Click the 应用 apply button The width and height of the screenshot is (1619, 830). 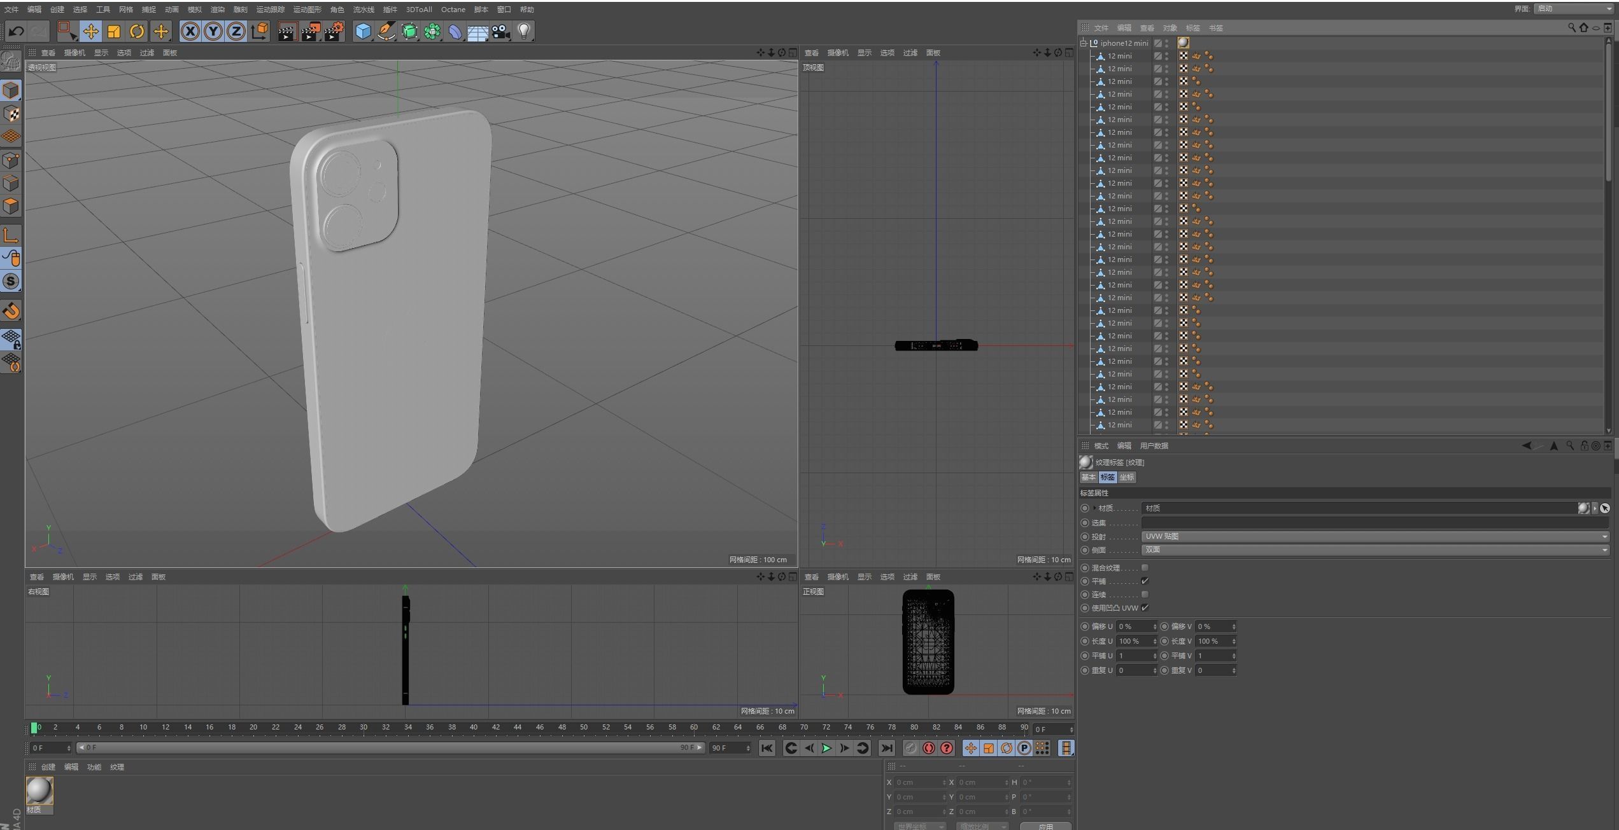coord(1045,826)
